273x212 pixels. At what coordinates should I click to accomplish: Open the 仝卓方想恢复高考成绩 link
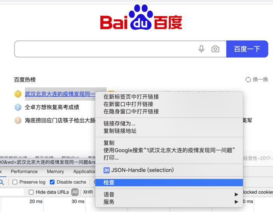pos(52,107)
